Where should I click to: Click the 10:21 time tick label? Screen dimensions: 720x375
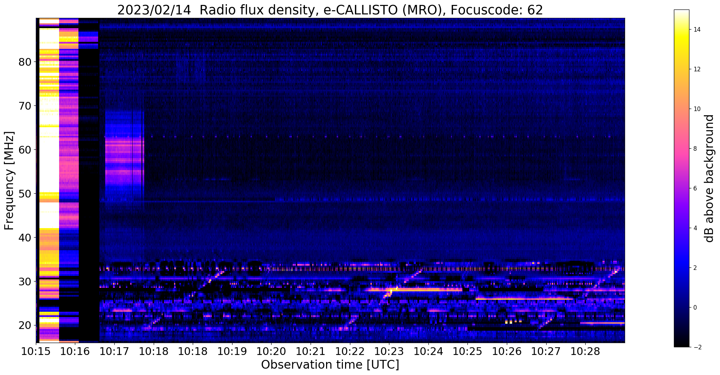pyautogui.click(x=311, y=351)
